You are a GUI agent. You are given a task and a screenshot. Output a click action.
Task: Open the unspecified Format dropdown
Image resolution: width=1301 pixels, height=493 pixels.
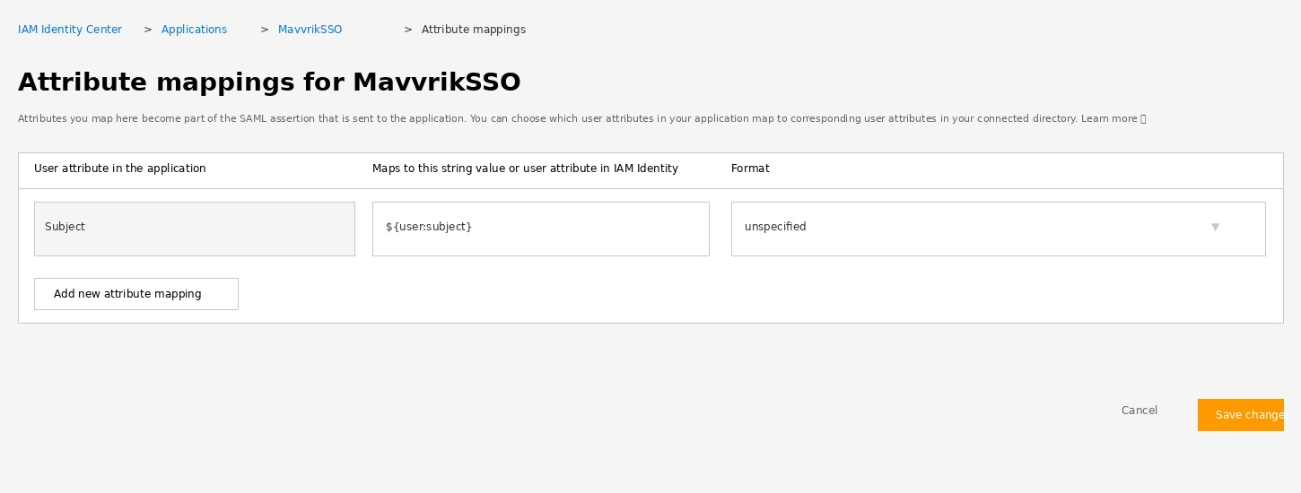(999, 229)
